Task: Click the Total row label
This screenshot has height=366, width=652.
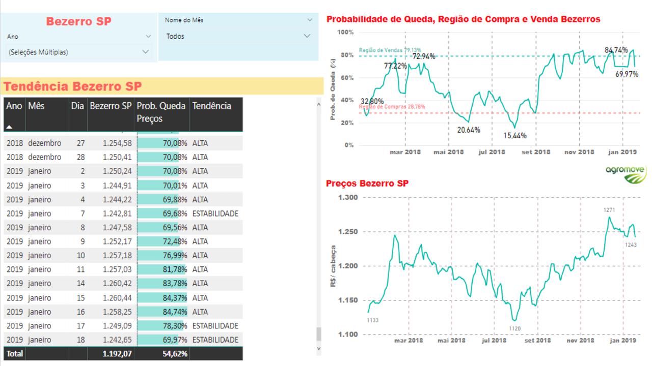Action: (14, 353)
